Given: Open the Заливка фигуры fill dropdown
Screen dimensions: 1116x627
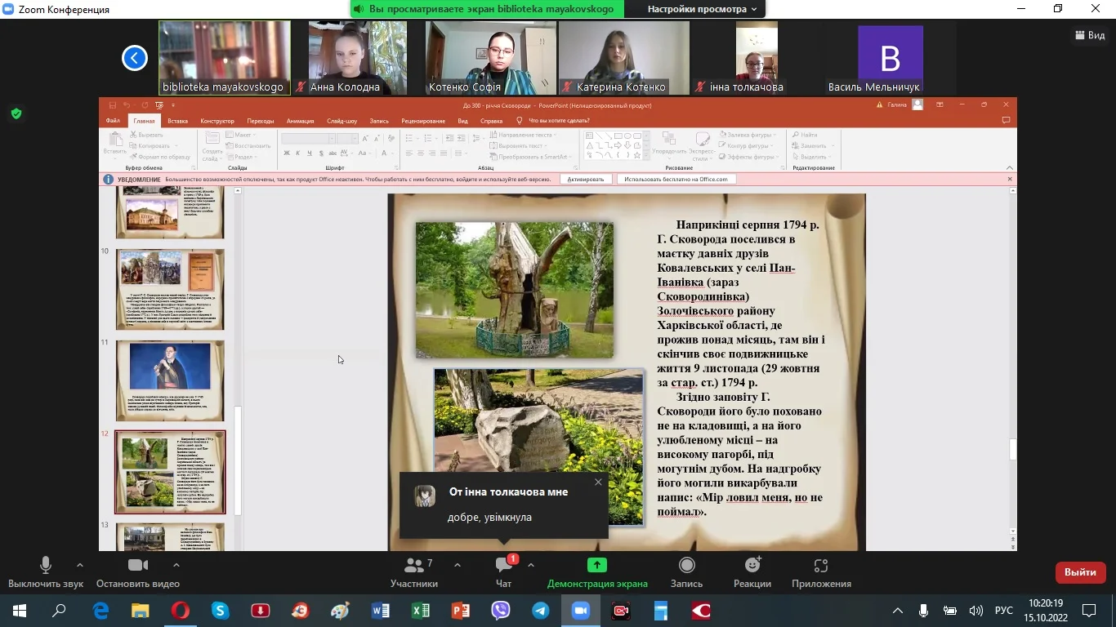Looking at the screenshot, I should [746, 135].
